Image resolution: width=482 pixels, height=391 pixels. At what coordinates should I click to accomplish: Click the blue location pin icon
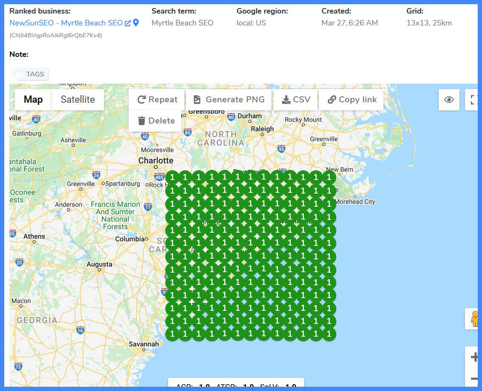click(136, 23)
